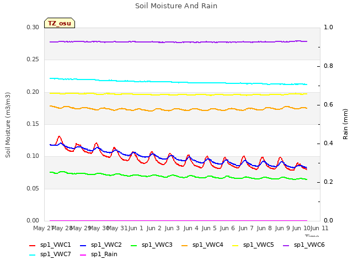Click the Jun 6 date tick label
Screen dimensions: 353x265
pyautogui.click(x=227, y=228)
